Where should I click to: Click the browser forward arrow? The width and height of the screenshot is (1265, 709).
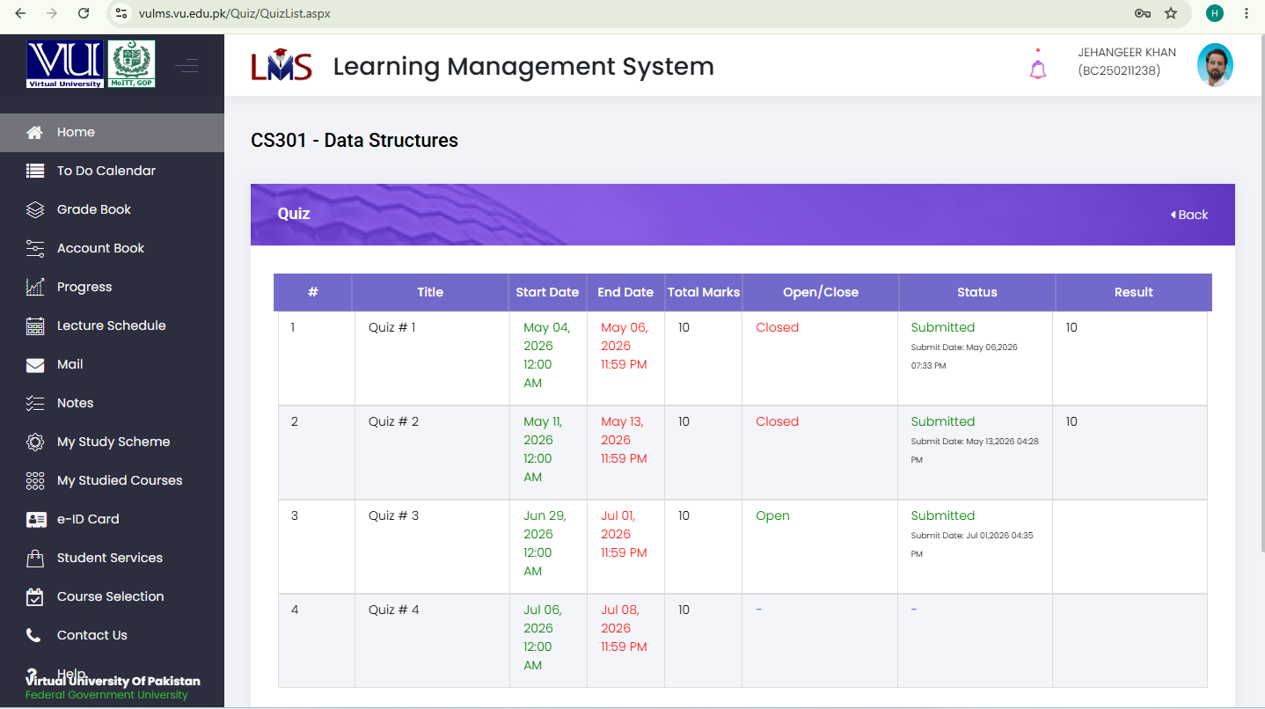click(x=52, y=13)
